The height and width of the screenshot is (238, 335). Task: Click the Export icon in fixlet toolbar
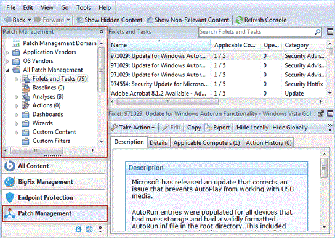(x=208, y=128)
